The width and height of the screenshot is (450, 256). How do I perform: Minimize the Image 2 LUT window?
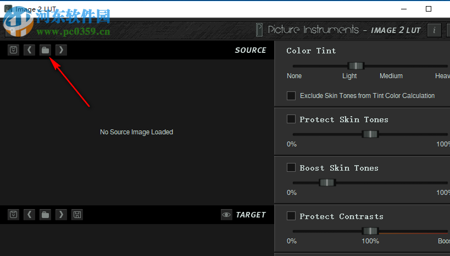(x=404, y=9)
